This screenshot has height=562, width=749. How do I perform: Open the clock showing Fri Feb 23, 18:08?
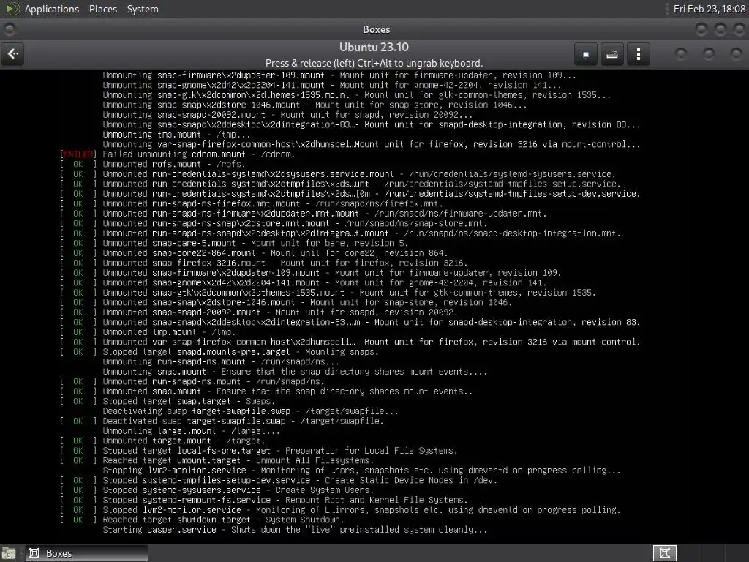tap(709, 9)
